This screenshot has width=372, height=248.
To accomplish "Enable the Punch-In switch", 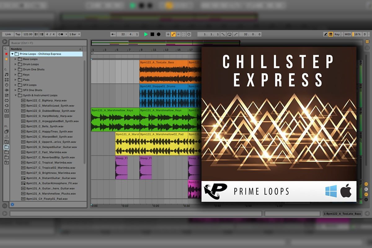I will [223, 34].
